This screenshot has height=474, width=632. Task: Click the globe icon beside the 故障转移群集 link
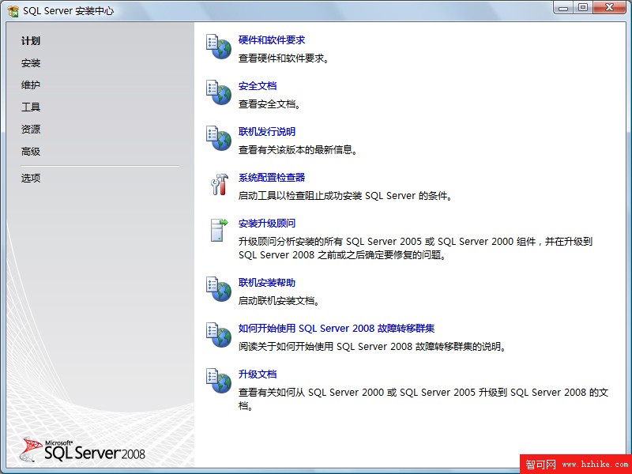[x=219, y=335]
